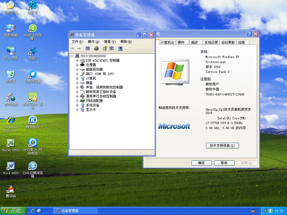
Task: Click the keyboard language bar icon
Action: [253, 211]
